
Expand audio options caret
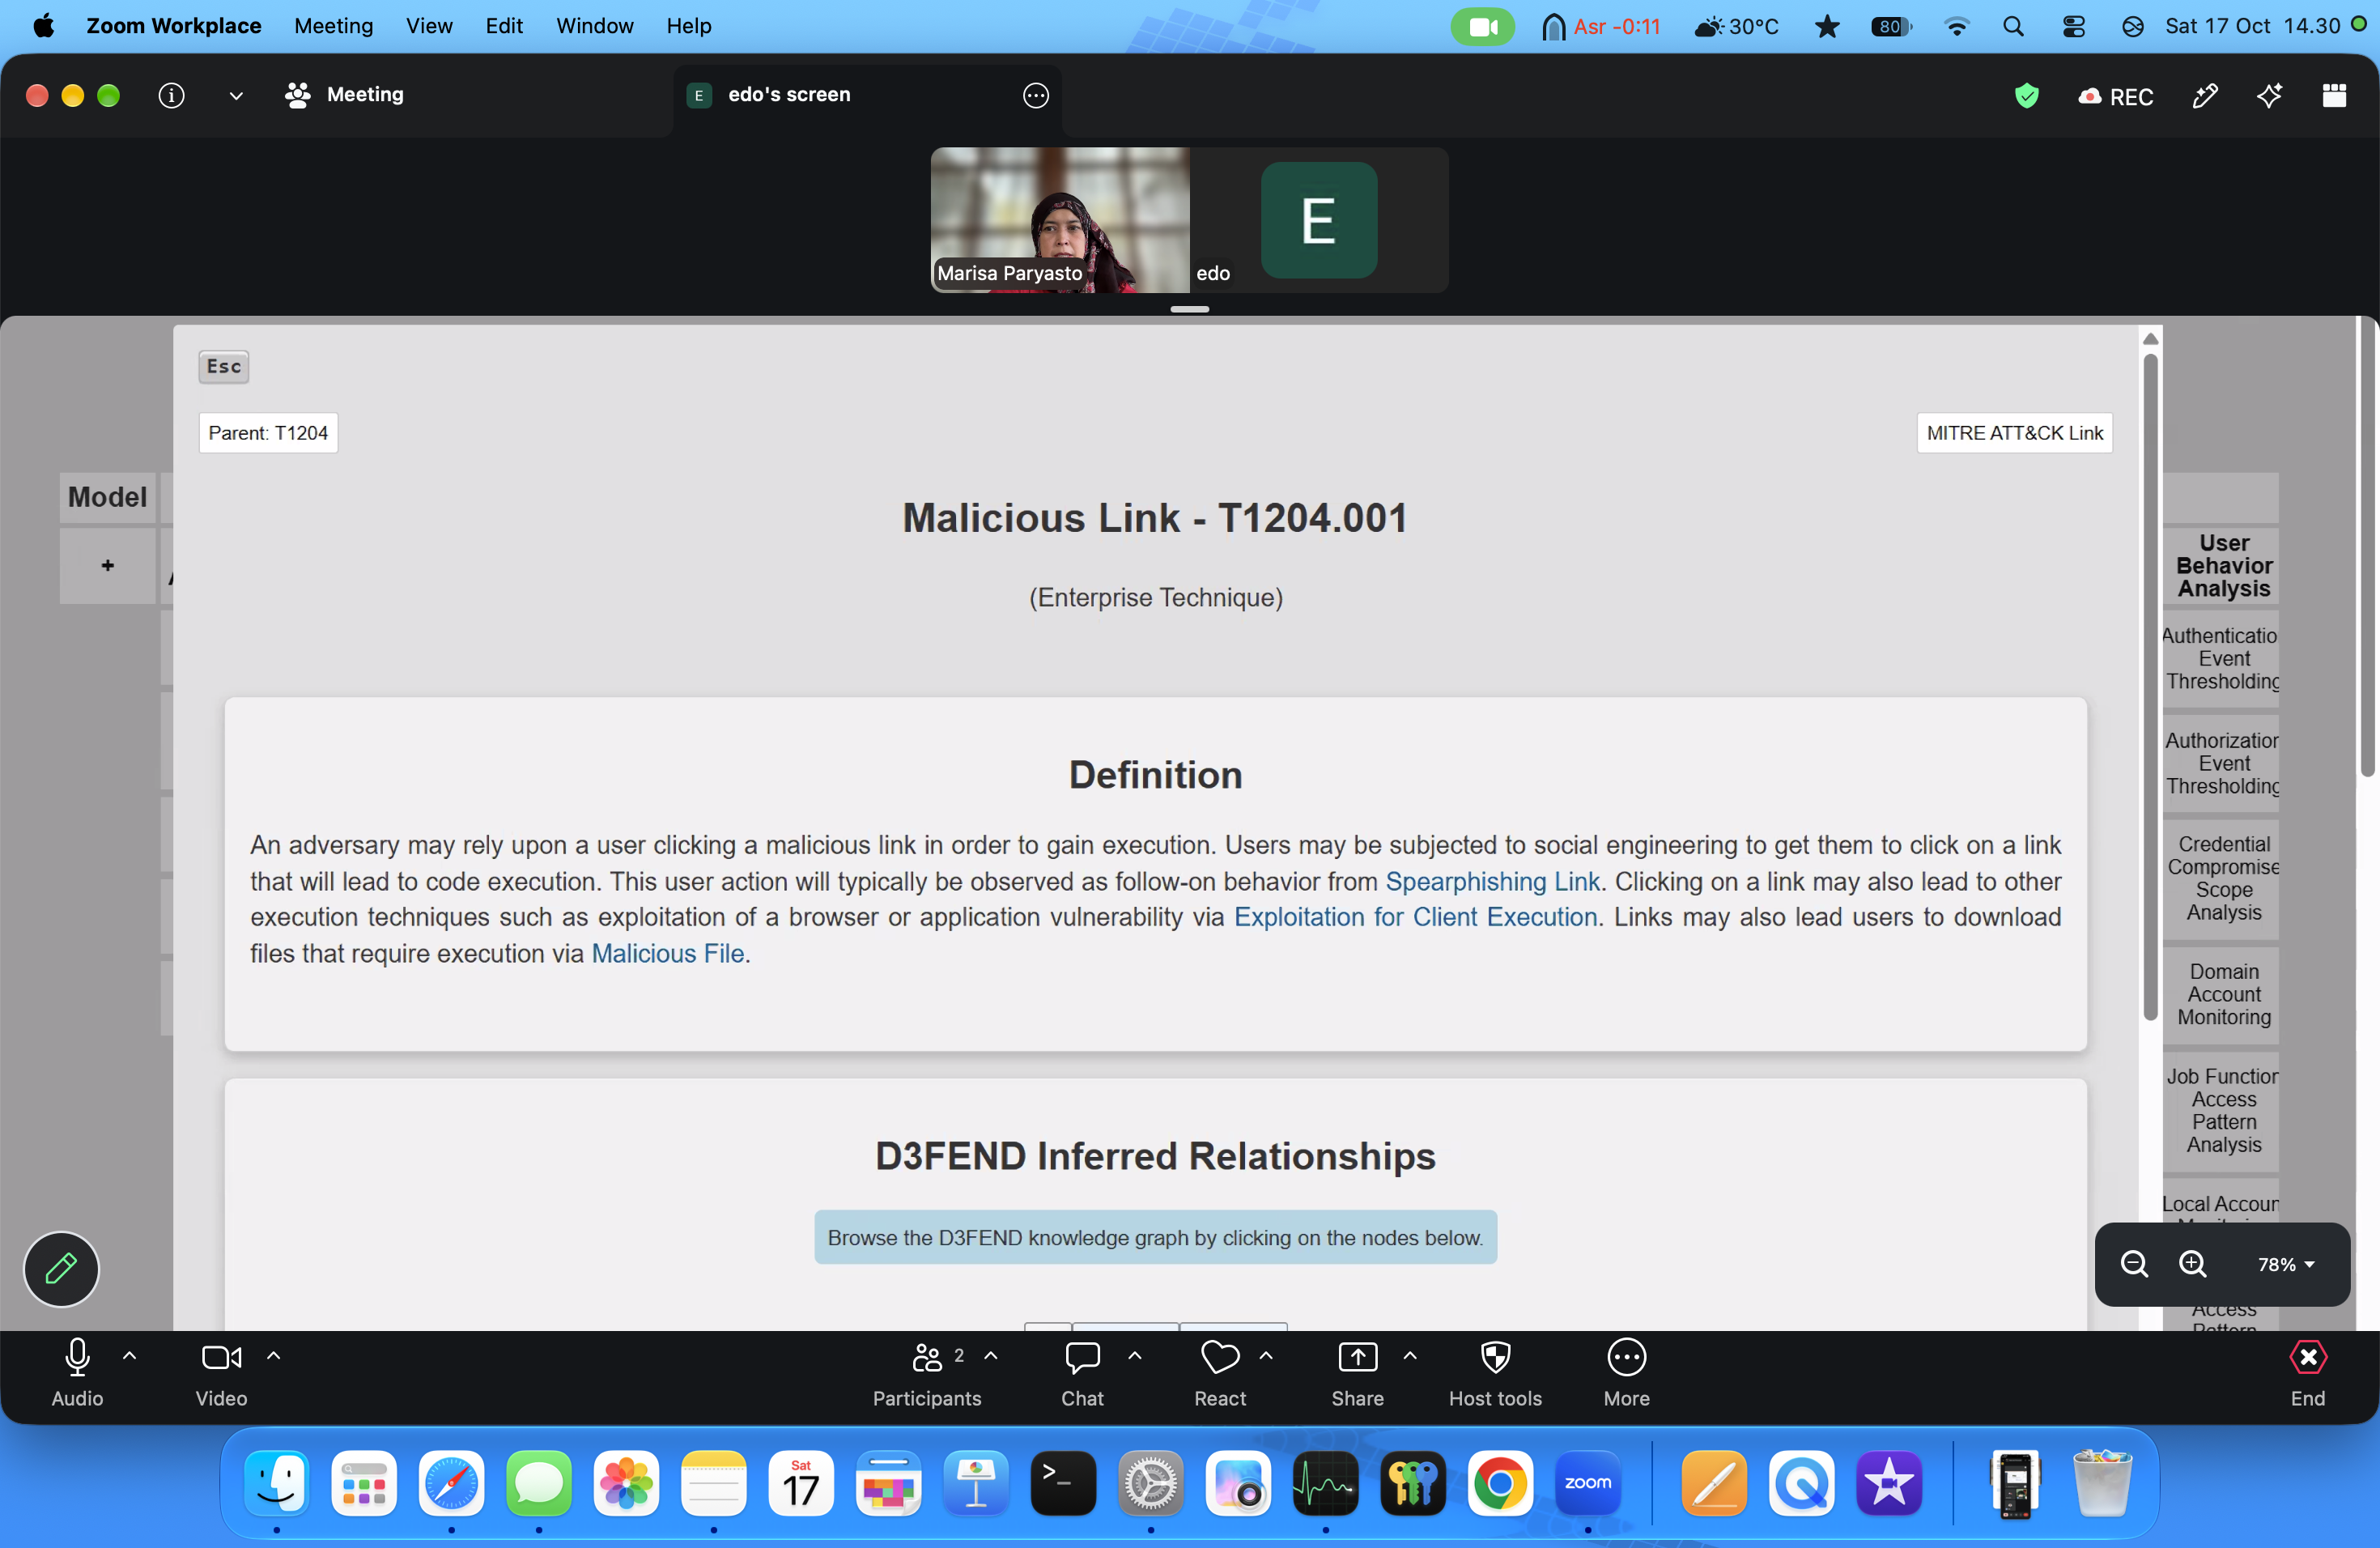(129, 1356)
